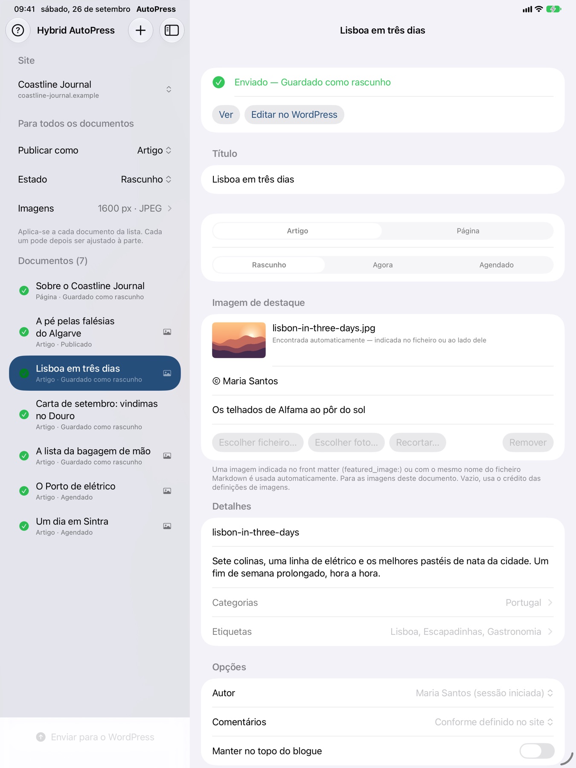The height and width of the screenshot is (768, 576).
Task: Click Escolher ficheiro button
Action: pos(258,442)
